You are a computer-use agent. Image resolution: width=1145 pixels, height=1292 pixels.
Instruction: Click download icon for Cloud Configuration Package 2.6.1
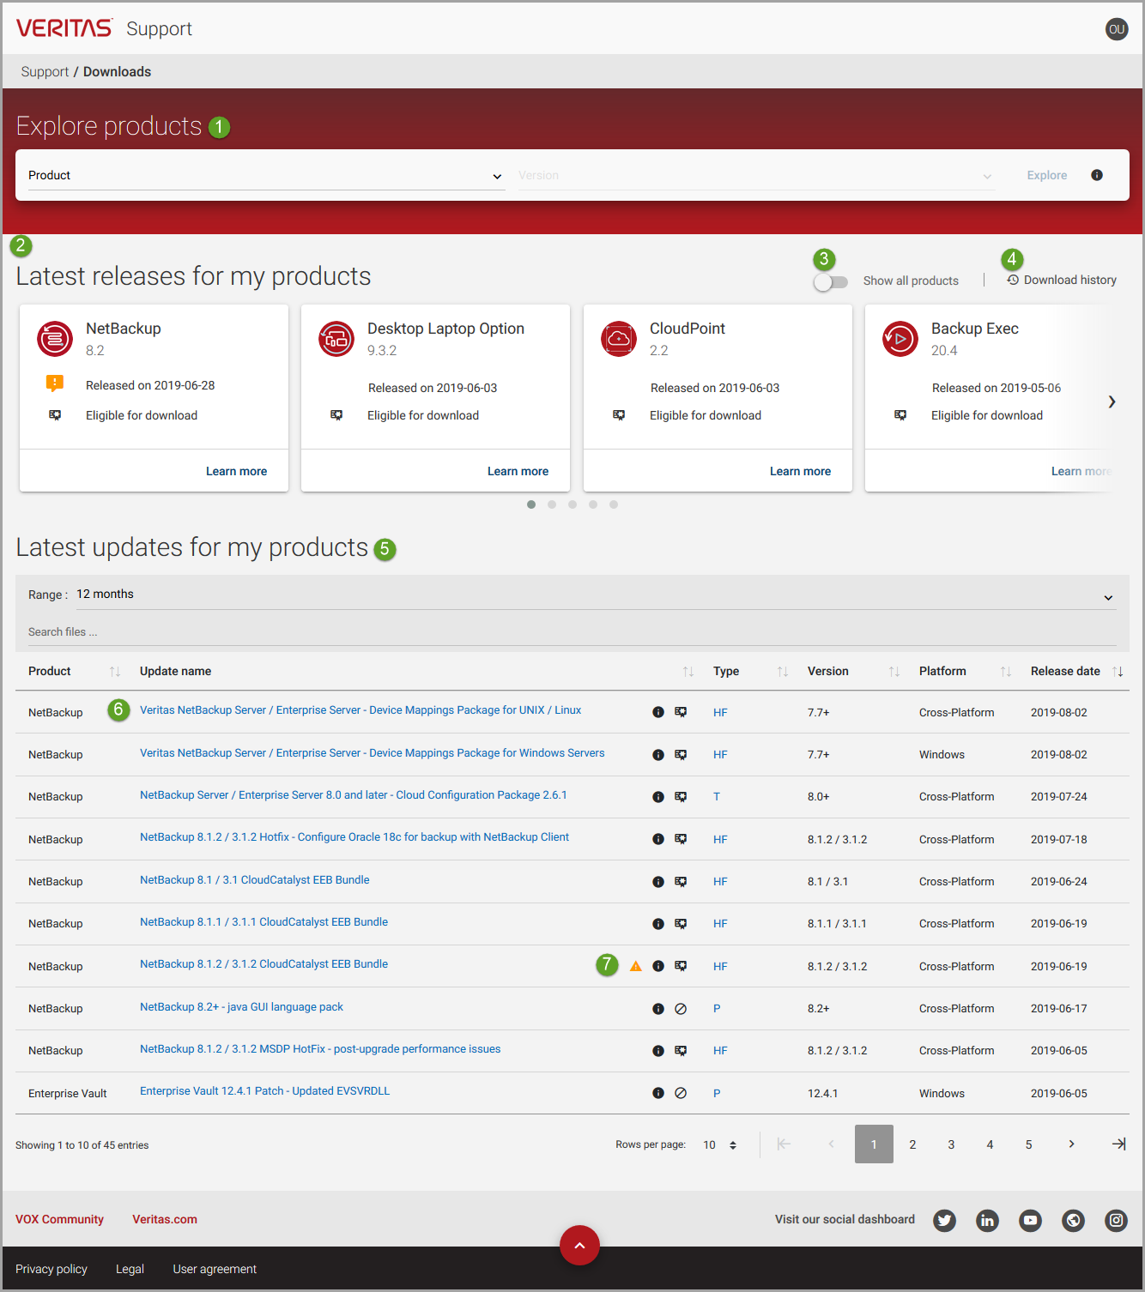point(681,797)
